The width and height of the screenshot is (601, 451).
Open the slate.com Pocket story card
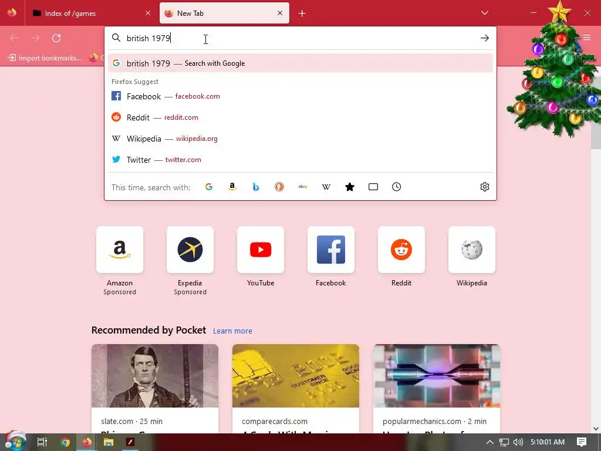click(x=155, y=389)
